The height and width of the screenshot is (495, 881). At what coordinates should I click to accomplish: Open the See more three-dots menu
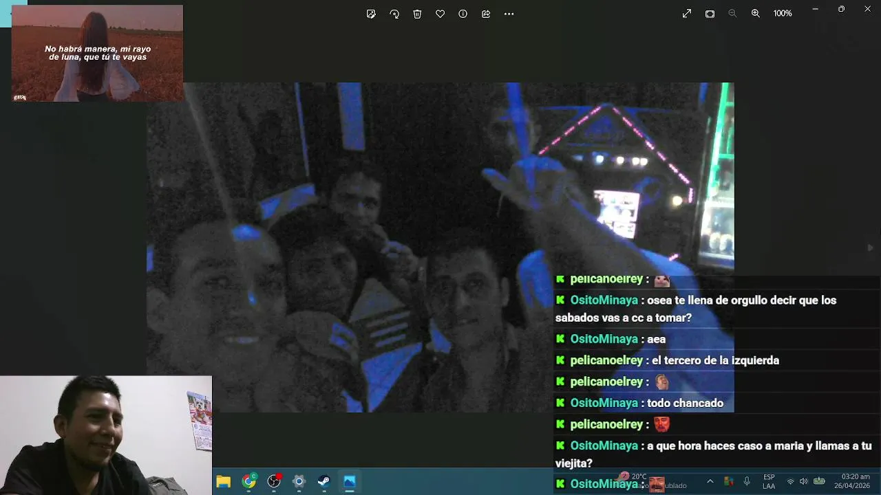click(x=509, y=14)
